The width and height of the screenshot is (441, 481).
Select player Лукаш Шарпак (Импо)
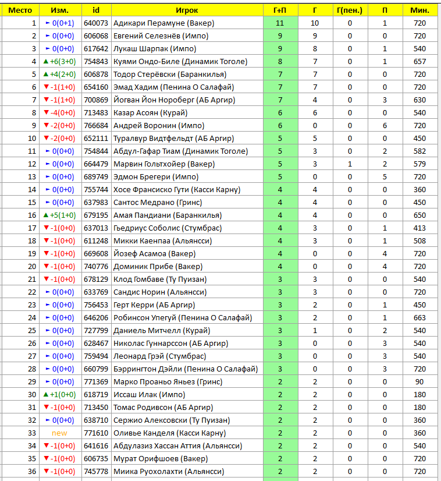pyautogui.click(x=155, y=49)
